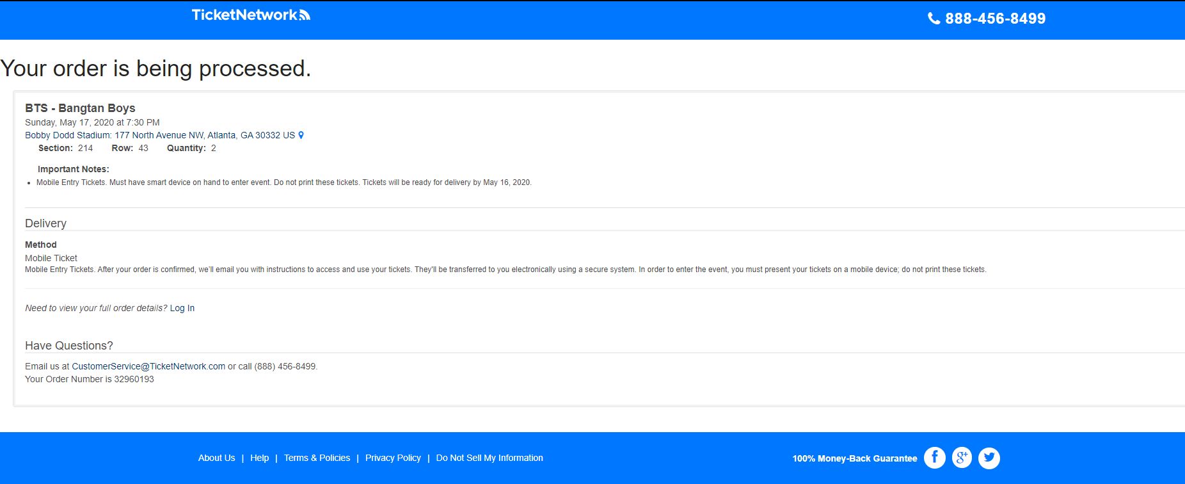Select the Section 214 value

click(85, 148)
